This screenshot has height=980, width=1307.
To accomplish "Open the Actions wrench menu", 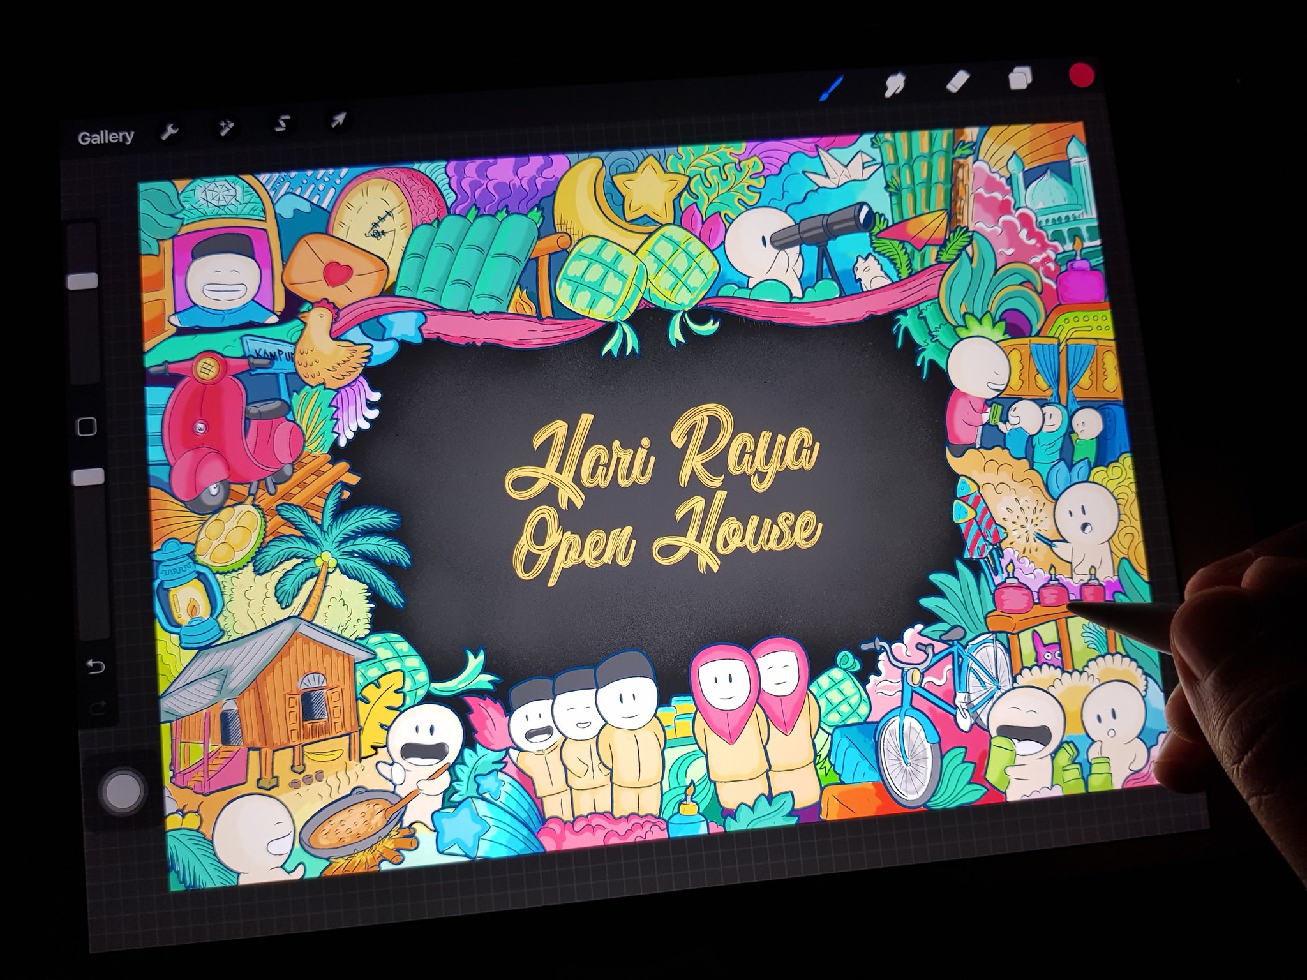I will pos(170,131).
